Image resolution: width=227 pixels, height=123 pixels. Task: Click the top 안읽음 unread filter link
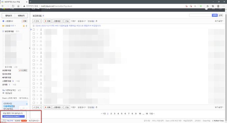(91, 21)
